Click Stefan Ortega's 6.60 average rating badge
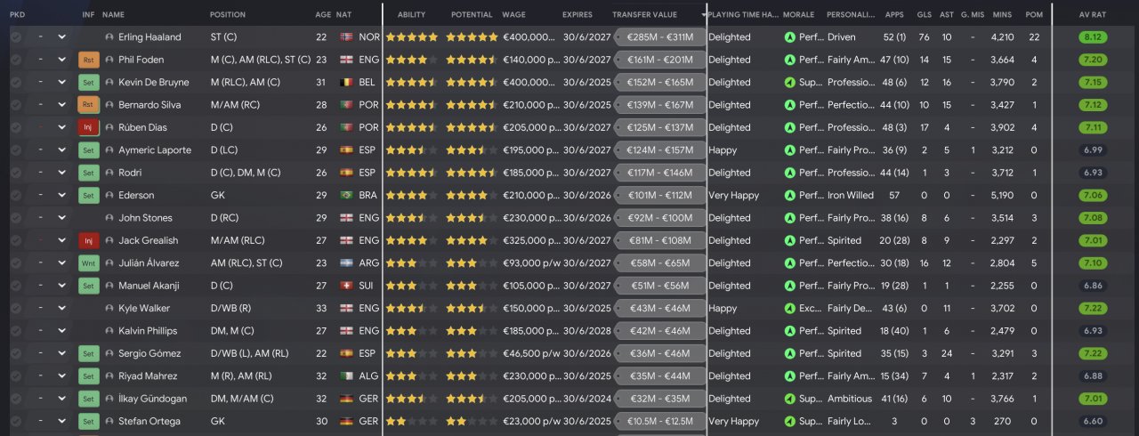The image size is (1139, 436). tap(1093, 422)
